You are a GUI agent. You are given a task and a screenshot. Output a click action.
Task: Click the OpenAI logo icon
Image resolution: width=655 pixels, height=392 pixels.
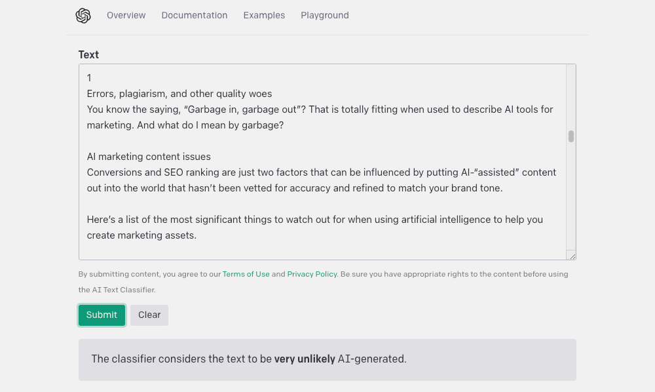(84, 15)
